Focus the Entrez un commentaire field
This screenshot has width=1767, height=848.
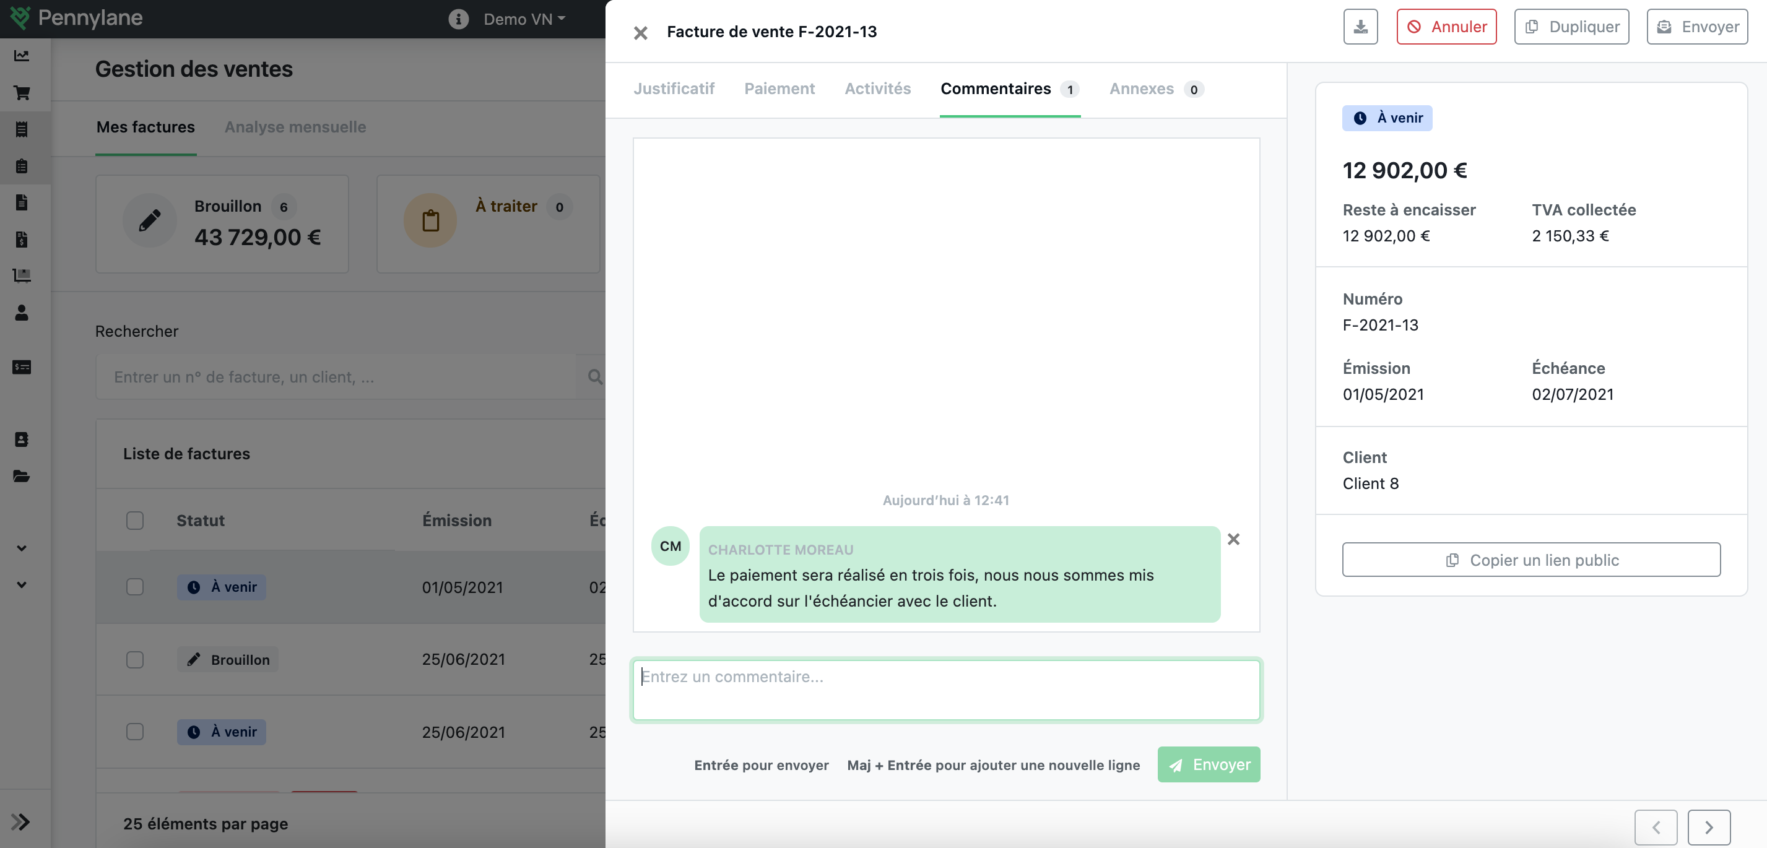coord(946,690)
